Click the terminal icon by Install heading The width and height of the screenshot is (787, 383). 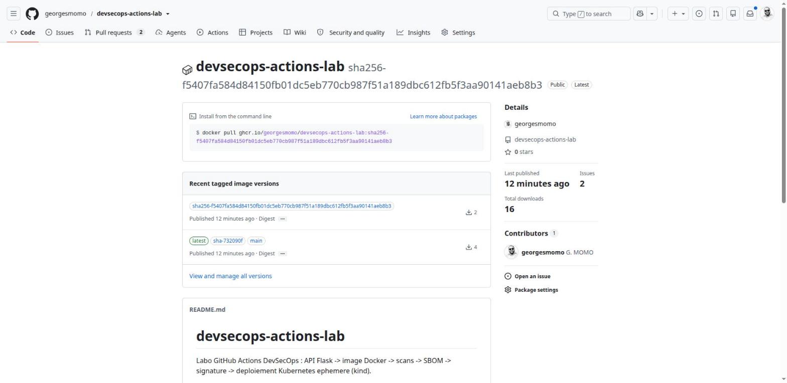[193, 116]
